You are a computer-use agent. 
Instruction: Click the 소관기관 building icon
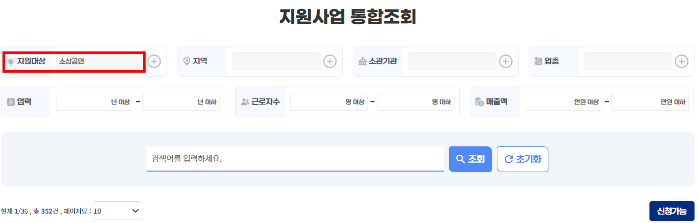pos(363,61)
